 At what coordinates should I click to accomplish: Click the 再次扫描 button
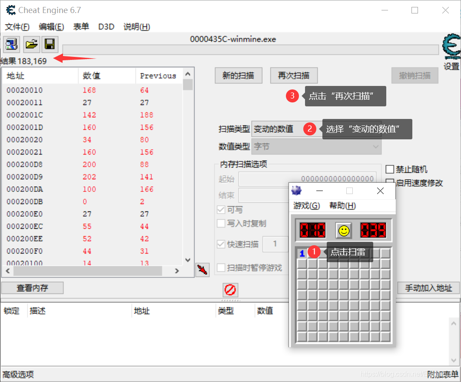pyautogui.click(x=294, y=76)
